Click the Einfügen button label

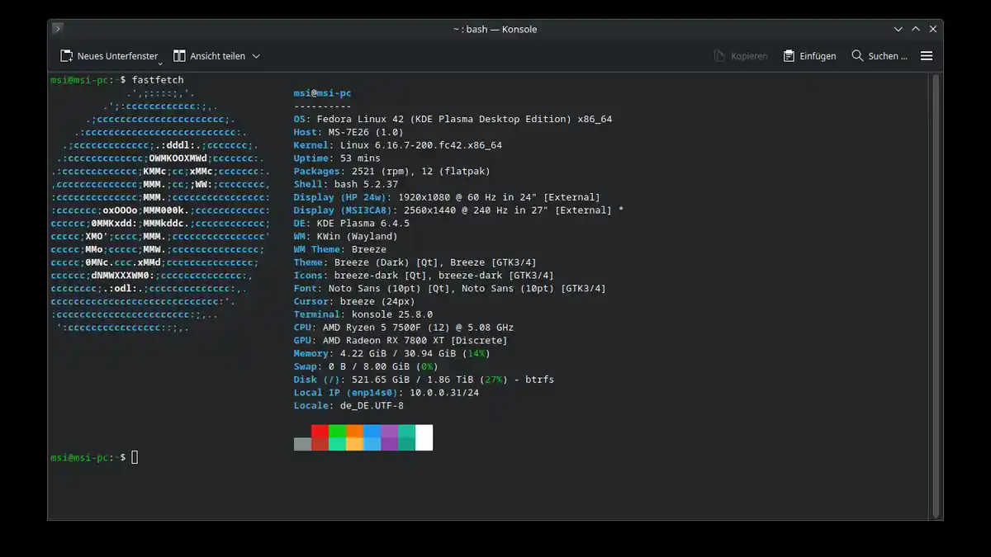point(818,56)
